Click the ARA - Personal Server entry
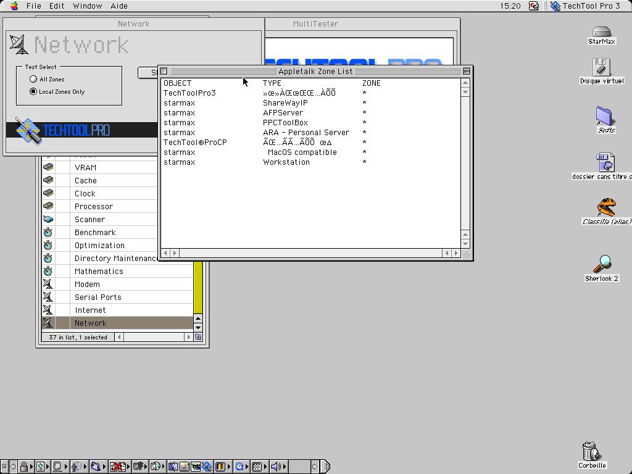The image size is (632, 474). tap(306, 132)
